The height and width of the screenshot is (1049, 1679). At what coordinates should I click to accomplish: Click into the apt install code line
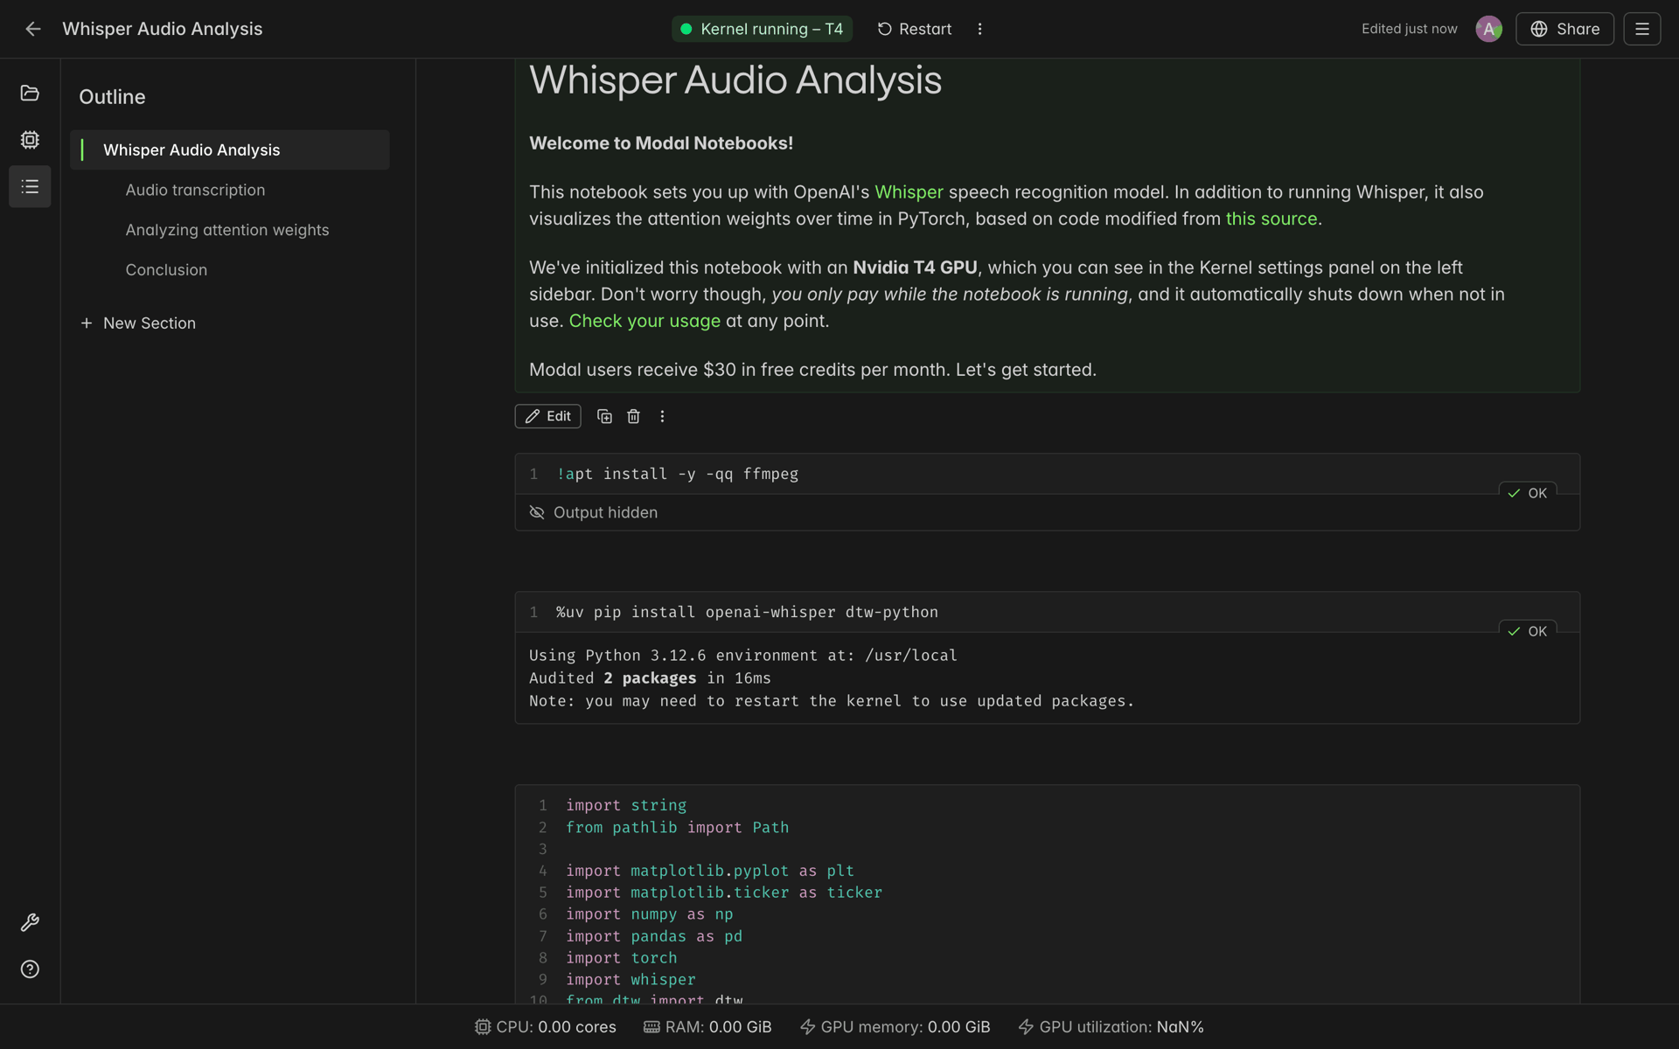click(x=678, y=474)
